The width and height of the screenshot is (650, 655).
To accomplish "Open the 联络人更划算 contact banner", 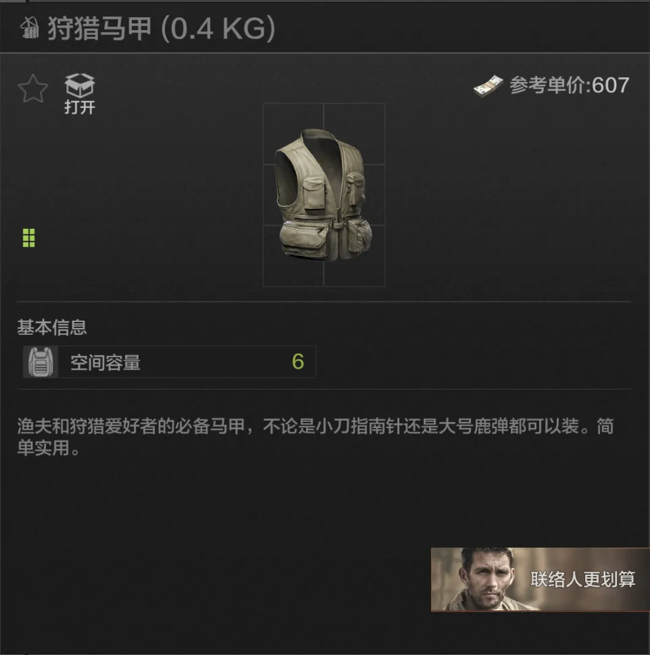I will (540, 580).
